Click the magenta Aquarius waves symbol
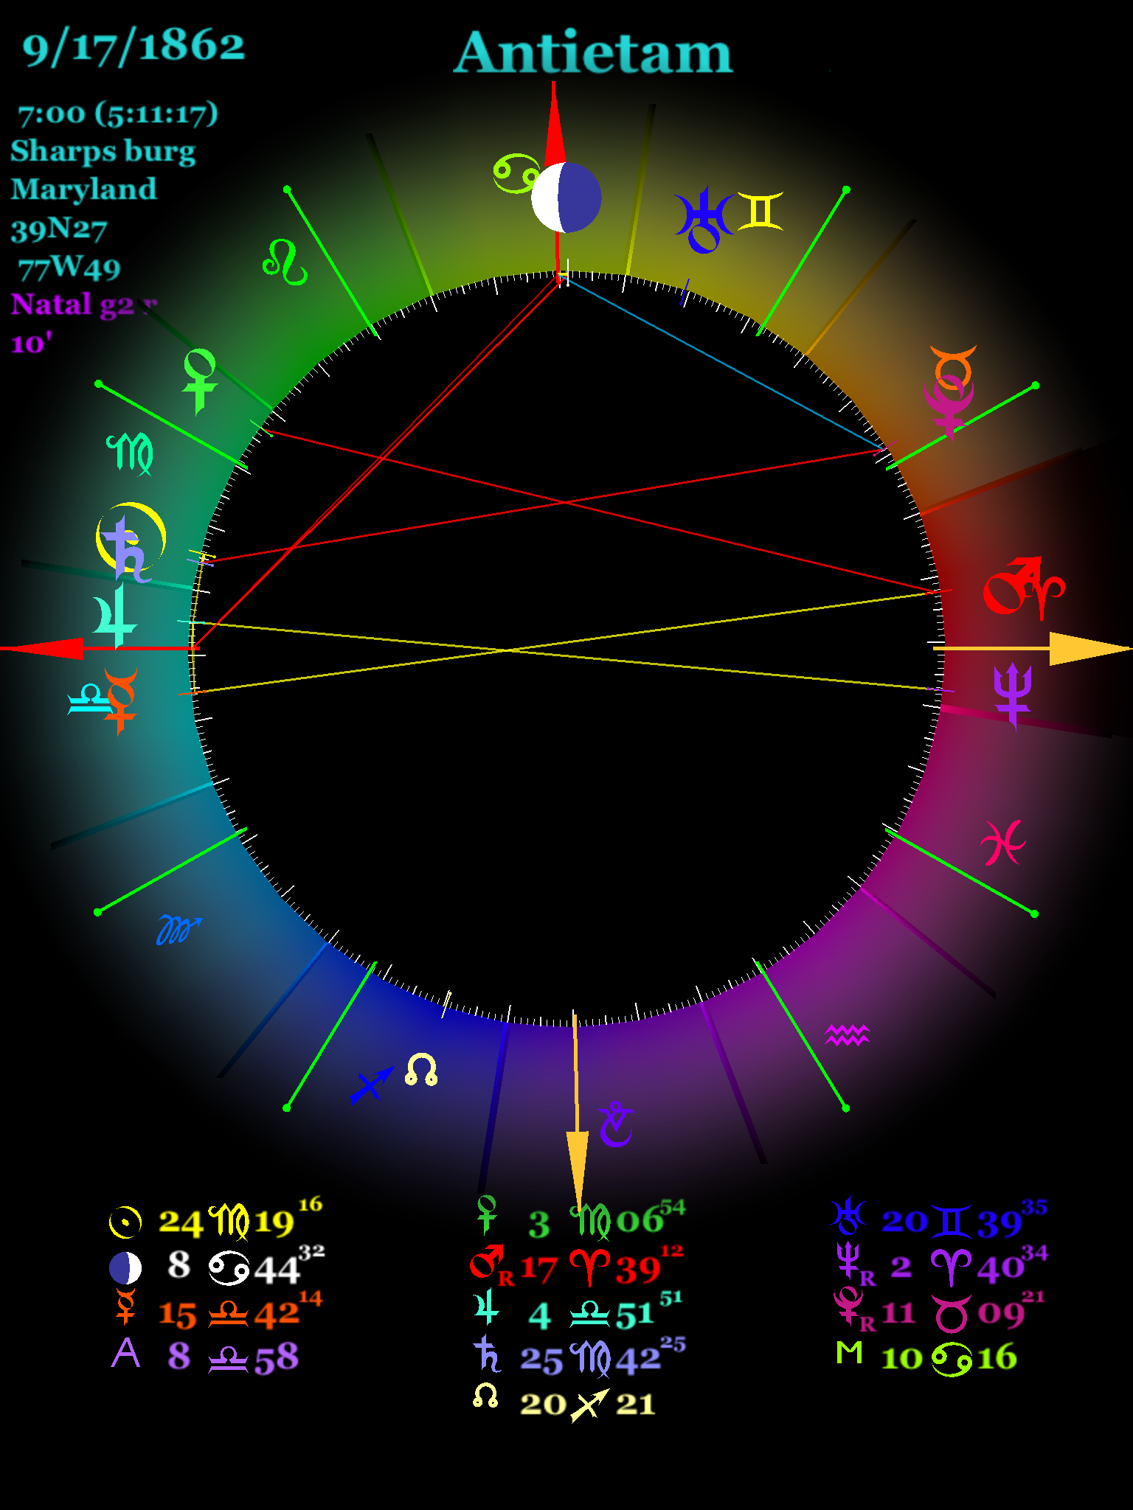The height and width of the screenshot is (1510, 1133). pos(848,1034)
